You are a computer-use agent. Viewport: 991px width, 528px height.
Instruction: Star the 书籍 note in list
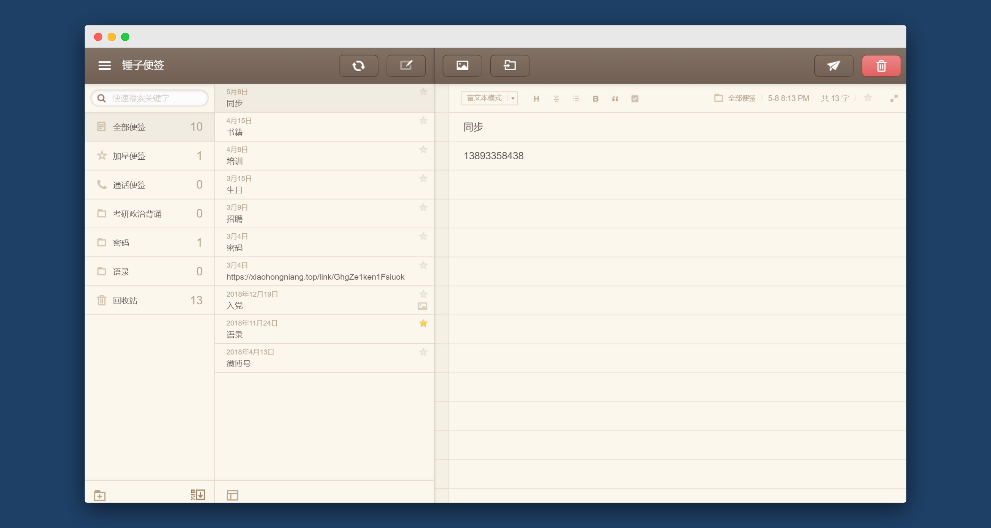423,121
